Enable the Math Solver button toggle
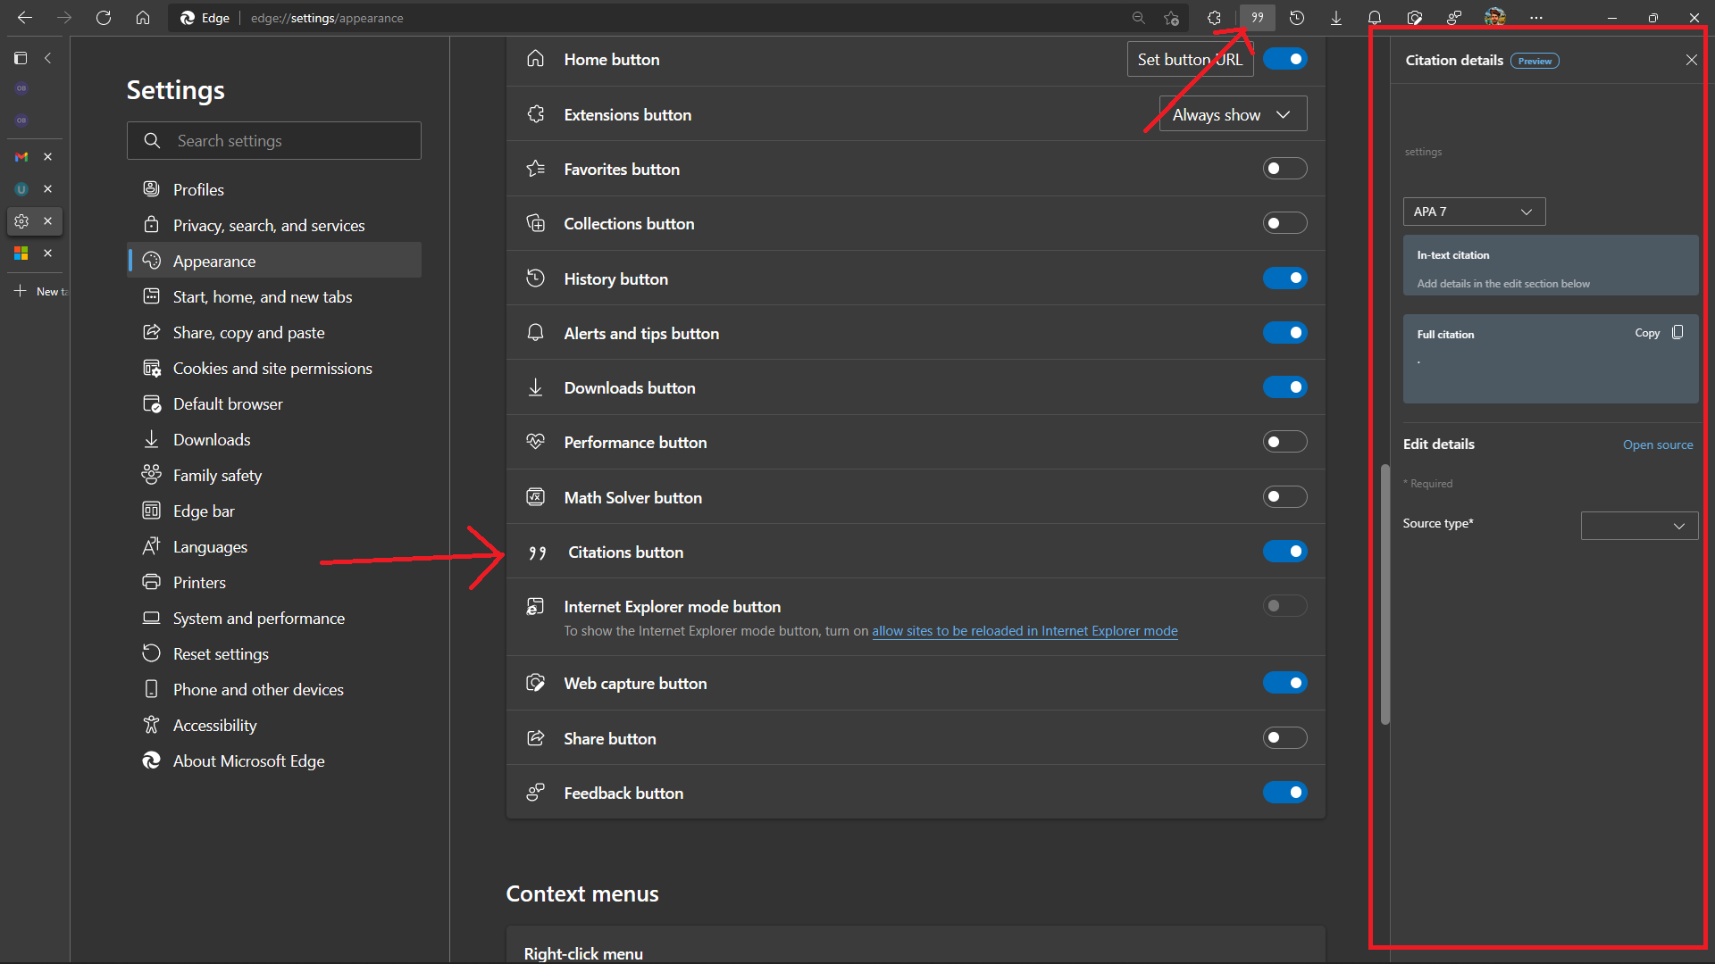 click(1284, 497)
